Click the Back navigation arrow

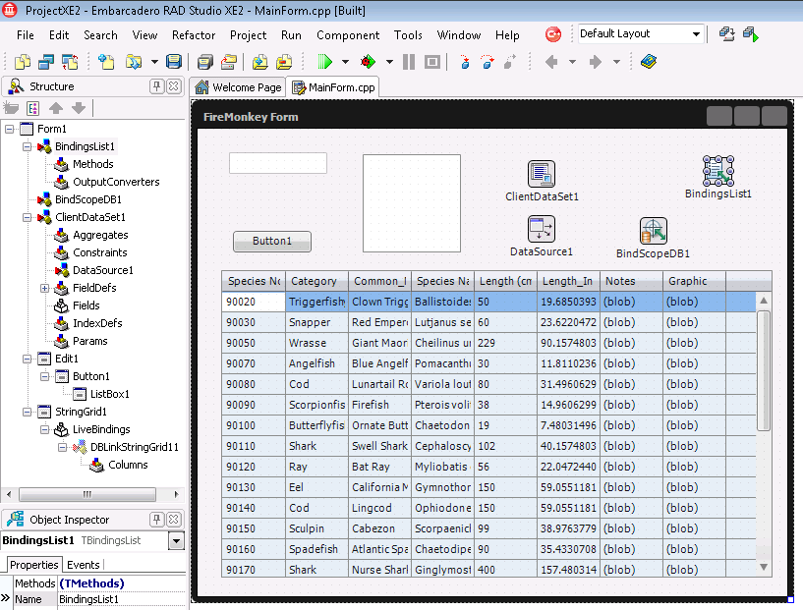[x=551, y=62]
